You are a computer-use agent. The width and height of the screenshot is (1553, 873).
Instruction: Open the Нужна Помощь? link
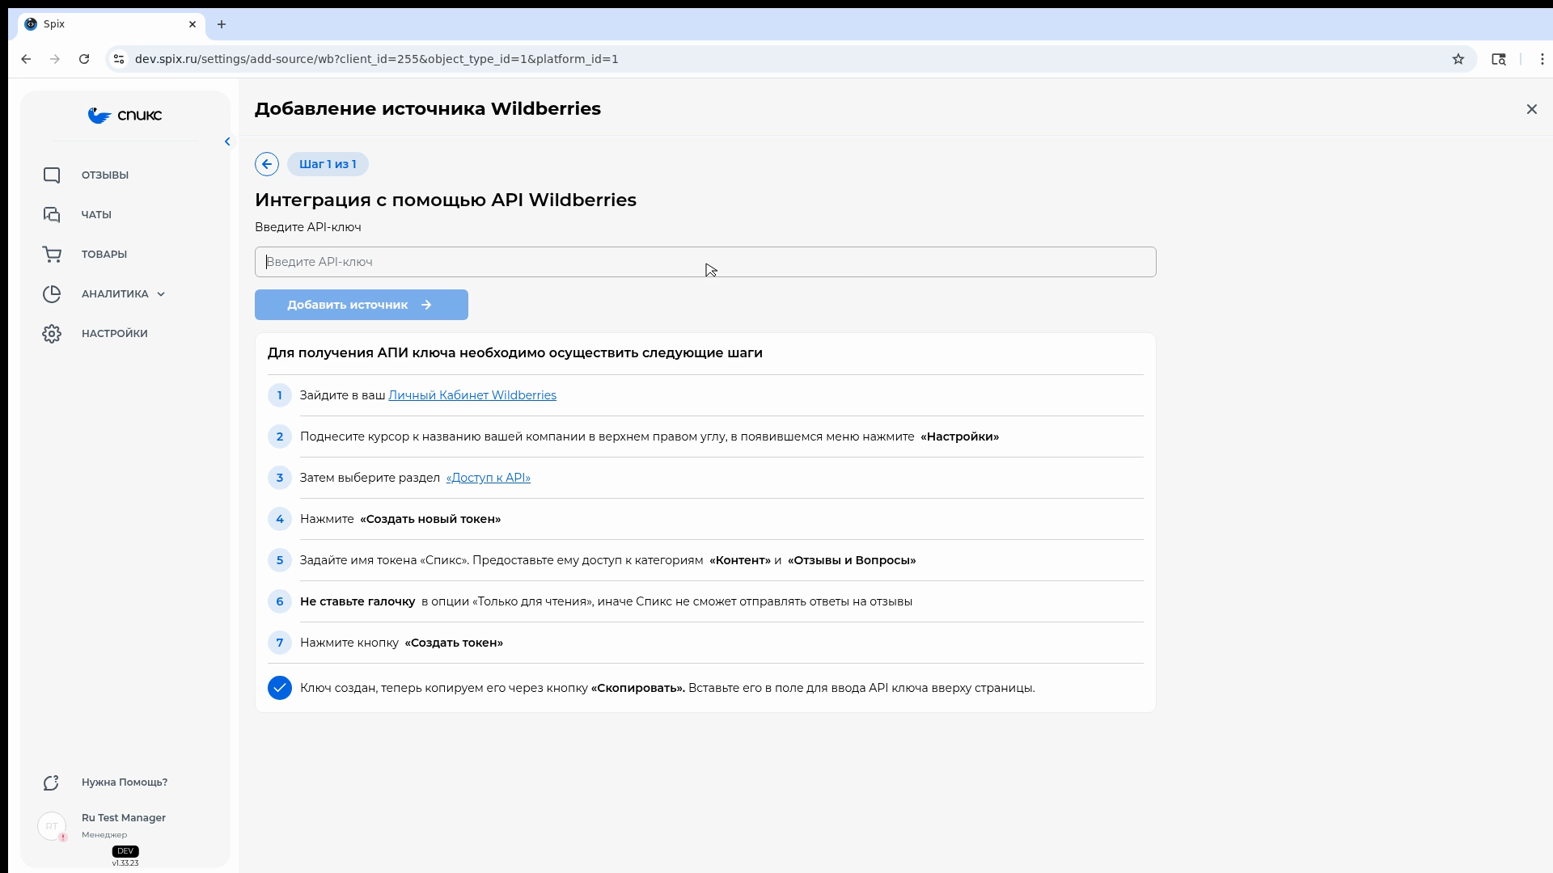(125, 782)
